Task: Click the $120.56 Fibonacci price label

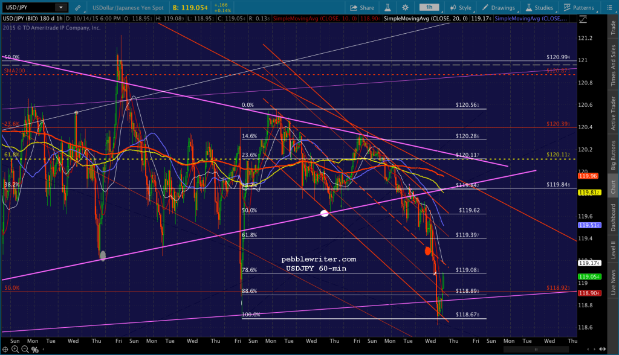Action: point(467,105)
